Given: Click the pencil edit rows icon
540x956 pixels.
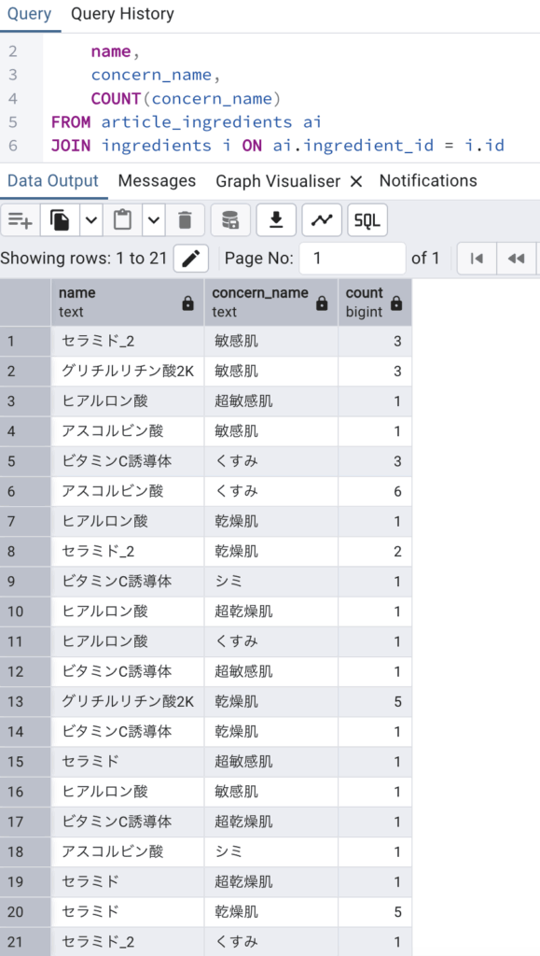Looking at the screenshot, I should 191,259.
